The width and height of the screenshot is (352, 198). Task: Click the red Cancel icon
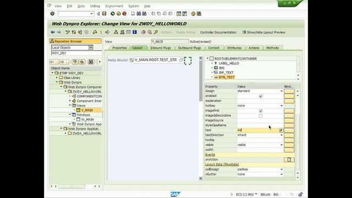click(x=124, y=14)
